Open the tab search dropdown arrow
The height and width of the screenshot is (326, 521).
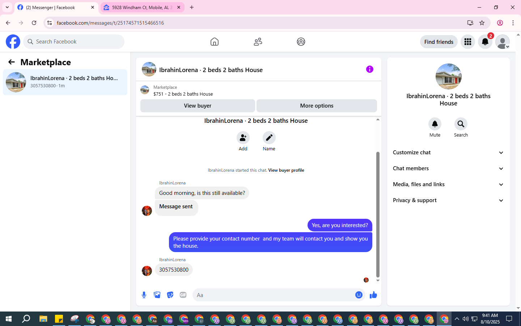pos(7,7)
